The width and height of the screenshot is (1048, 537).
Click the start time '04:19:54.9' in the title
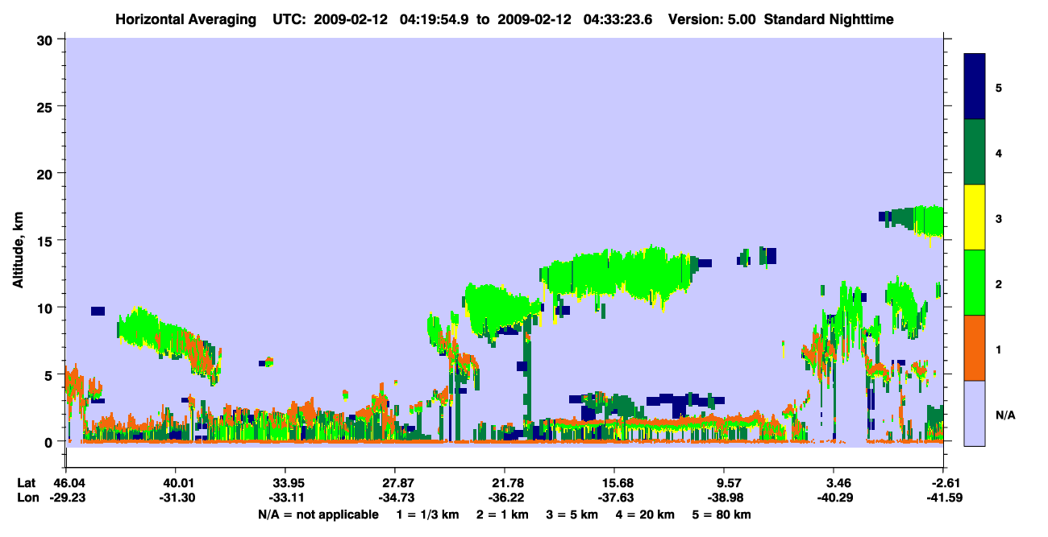[435, 19]
